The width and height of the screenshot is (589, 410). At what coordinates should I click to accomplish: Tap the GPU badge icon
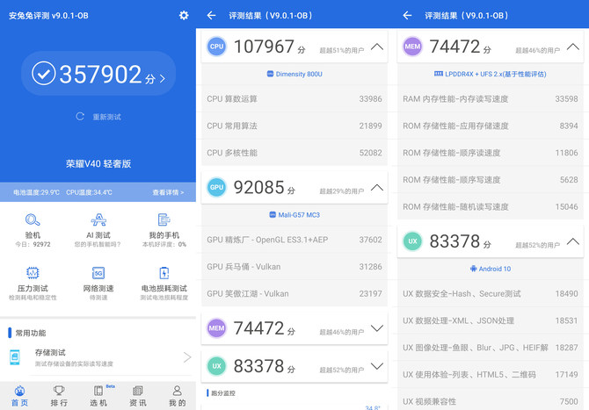217,187
